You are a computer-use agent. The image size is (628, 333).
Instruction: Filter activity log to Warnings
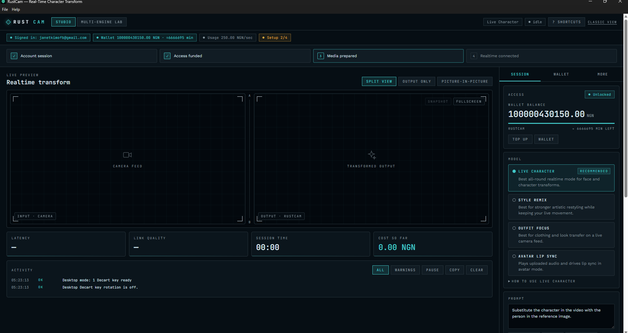point(405,270)
